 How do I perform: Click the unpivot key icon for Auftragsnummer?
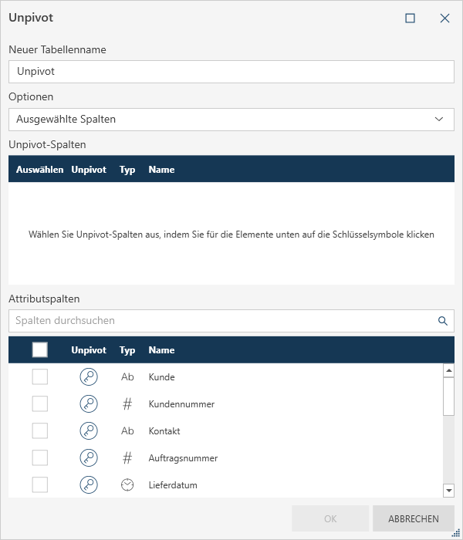89,458
